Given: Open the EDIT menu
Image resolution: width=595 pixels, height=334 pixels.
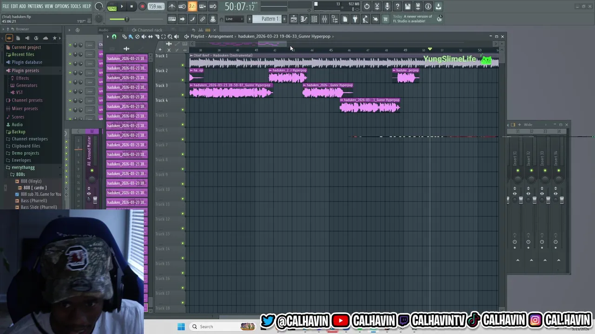Looking at the screenshot, I should [14, 6].
